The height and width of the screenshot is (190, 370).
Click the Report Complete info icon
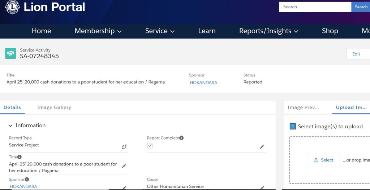coord(181,138)
